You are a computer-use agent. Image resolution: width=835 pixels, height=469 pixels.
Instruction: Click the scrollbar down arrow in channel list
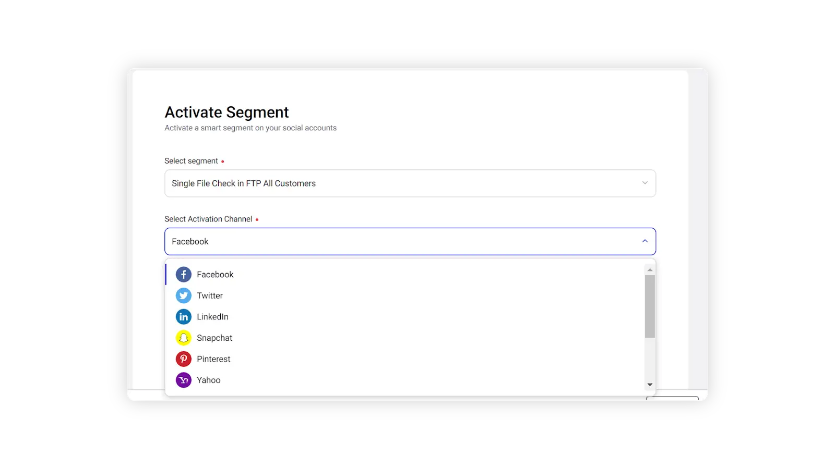[x=650, y=385]
